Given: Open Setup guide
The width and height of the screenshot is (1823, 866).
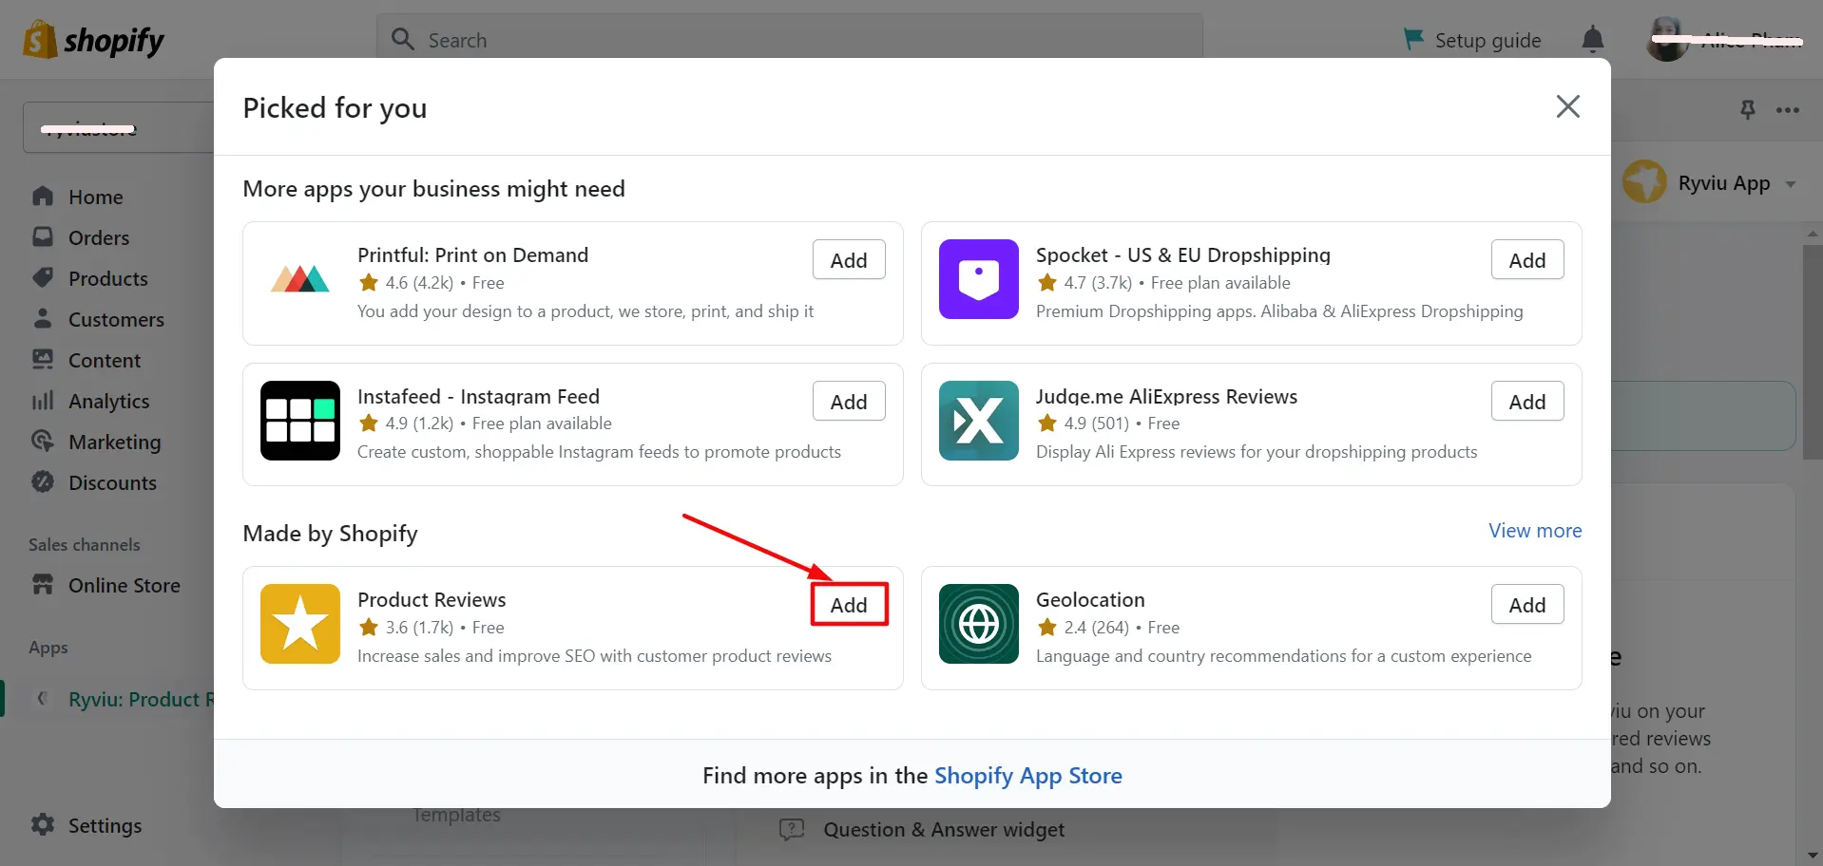Looking at the screenshot, I should [1472, 40].
